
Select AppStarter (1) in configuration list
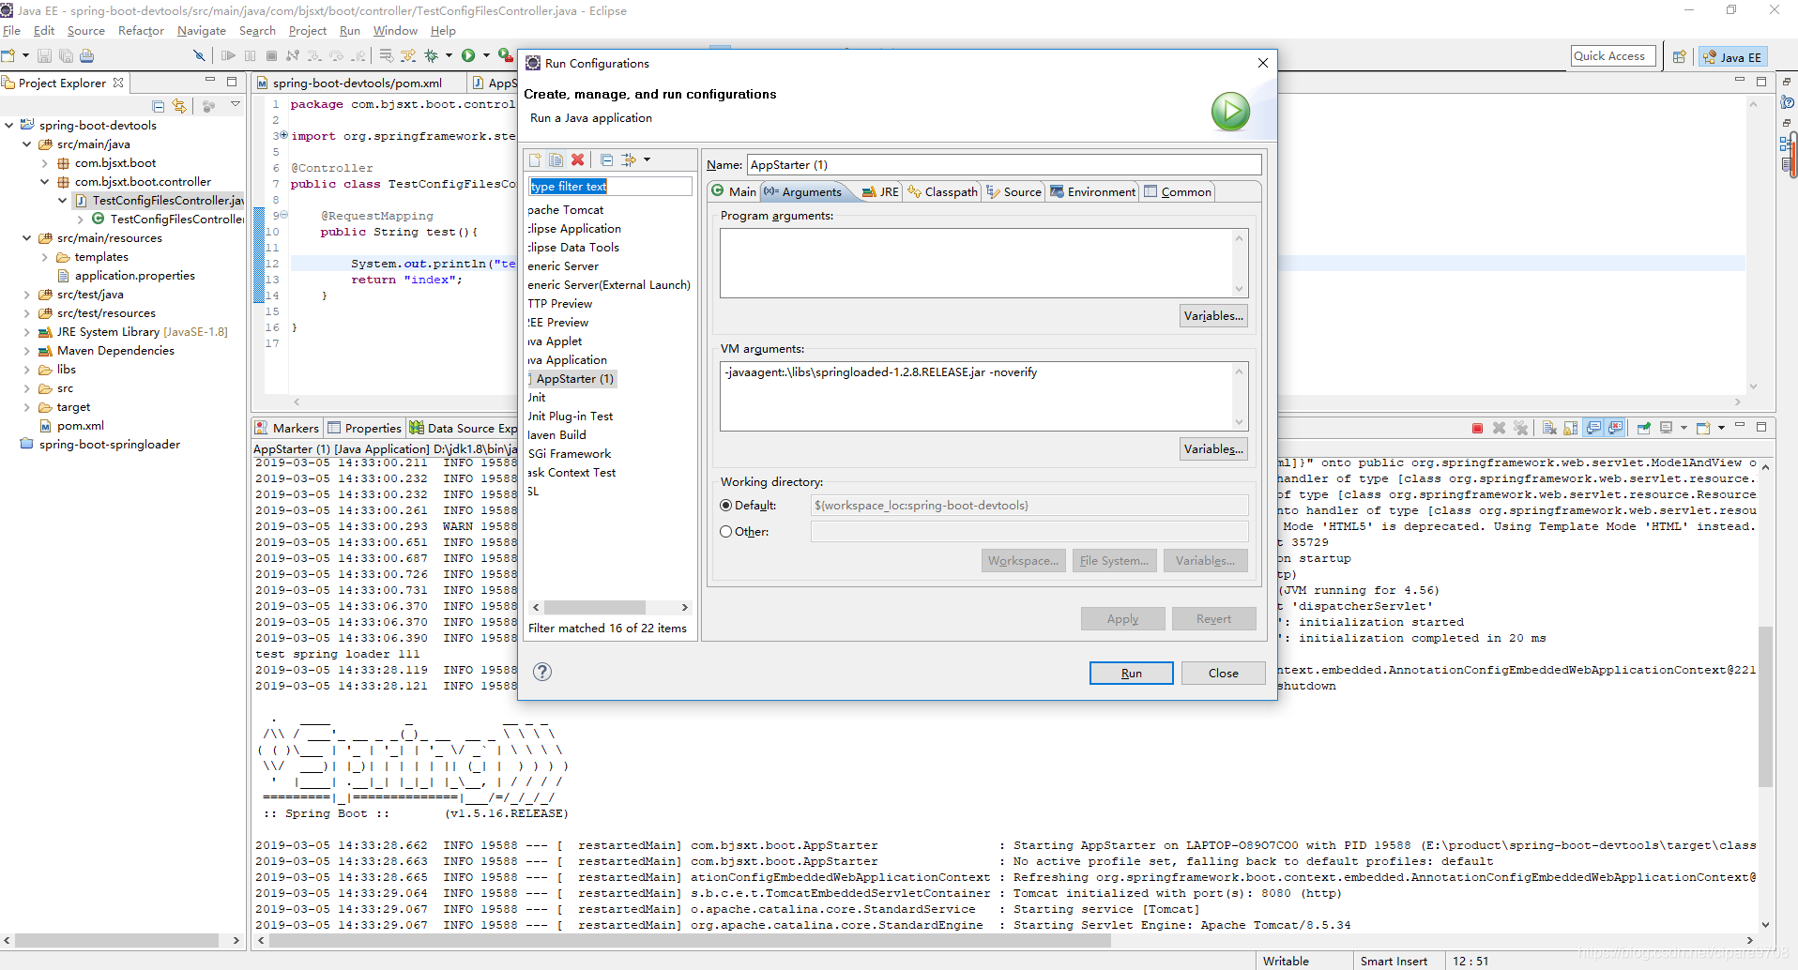point(572,378)
